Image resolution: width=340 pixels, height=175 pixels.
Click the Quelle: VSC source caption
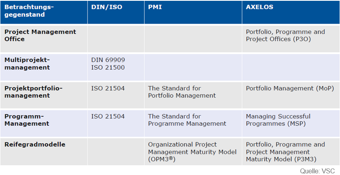(318, 171)
